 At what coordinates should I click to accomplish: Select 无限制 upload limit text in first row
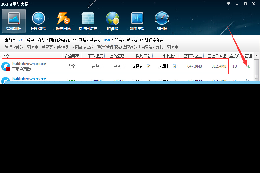tap(164, 66)
